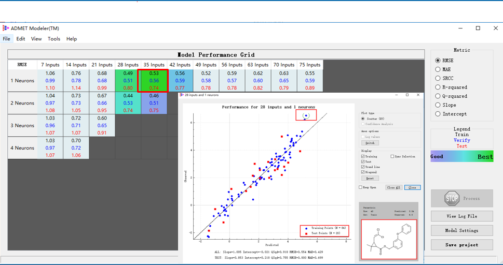The image size is (503, 265).
Task: Open the 1 Neurons, 70 Inputs grid cell
Action: point(284,81)
